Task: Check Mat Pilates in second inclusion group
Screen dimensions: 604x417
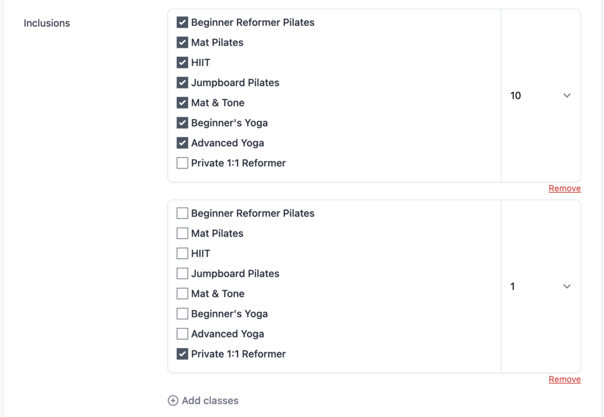Action: point(182,234)
